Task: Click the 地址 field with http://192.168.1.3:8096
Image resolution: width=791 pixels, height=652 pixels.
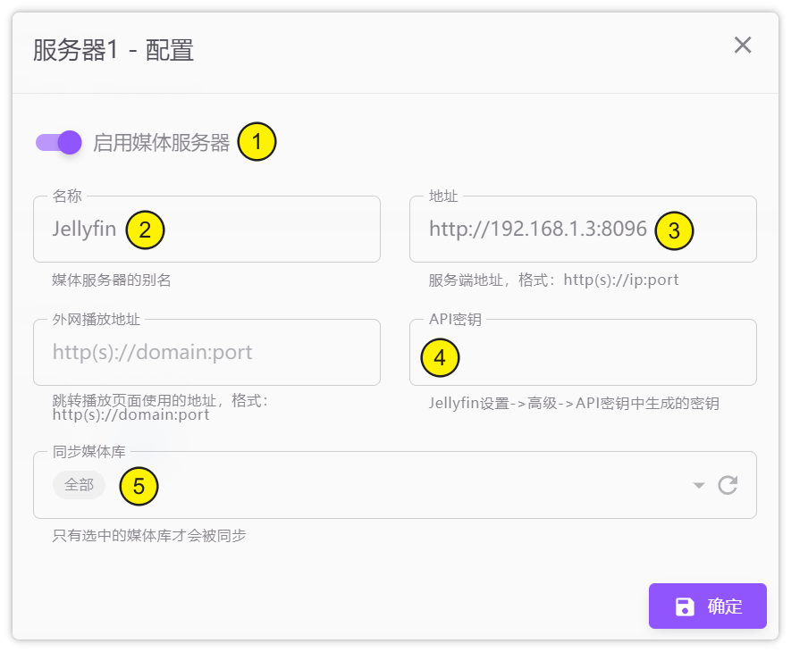Action: (536, 230)
